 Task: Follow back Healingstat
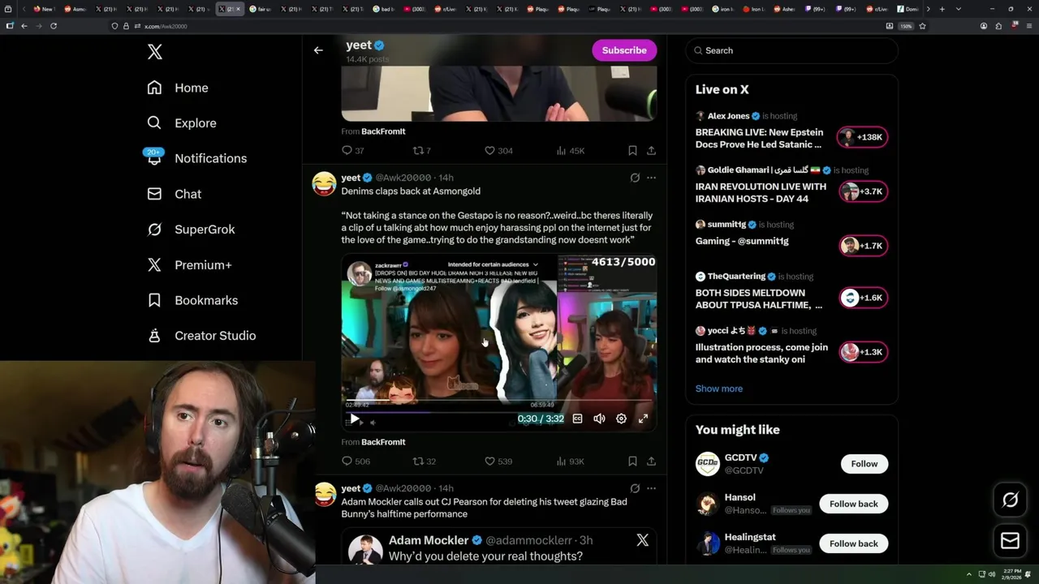click(x=853, y=543)
